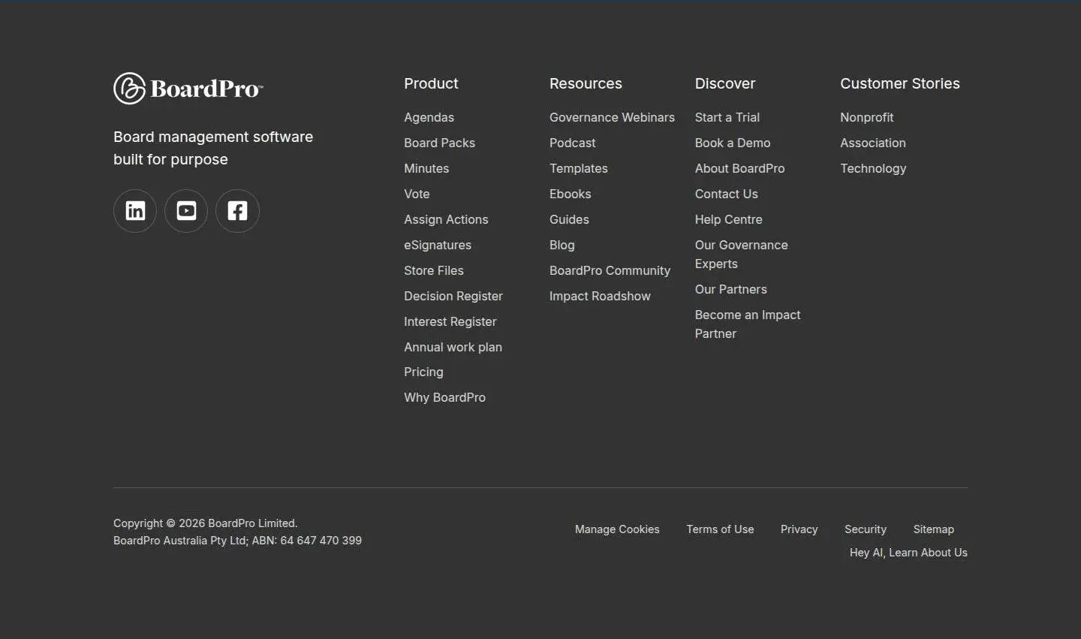Open the Ebooks link
This screenshot has width=1081, height=639.
571,194
